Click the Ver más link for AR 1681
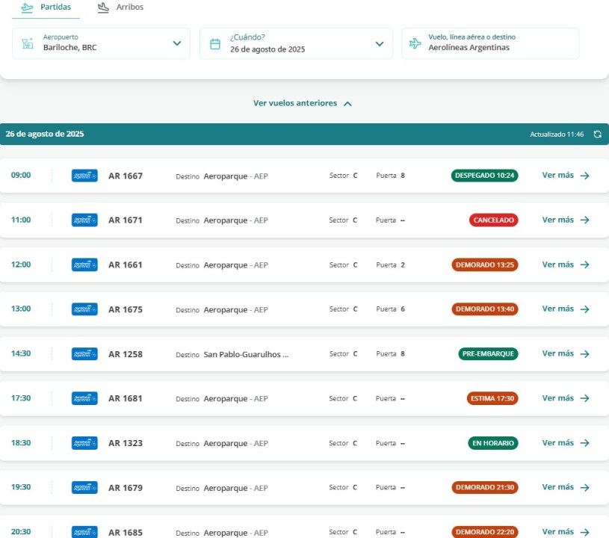 click(558, 398)
